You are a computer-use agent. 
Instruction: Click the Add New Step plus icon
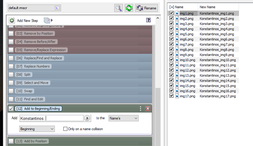point(12,20)
